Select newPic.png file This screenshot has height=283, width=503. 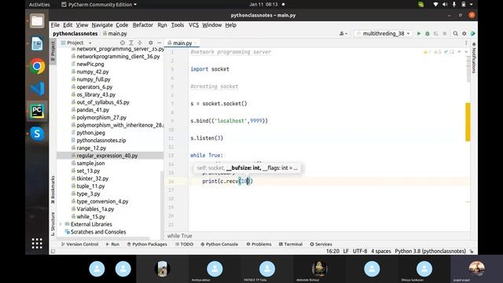[x=90, y=64]
